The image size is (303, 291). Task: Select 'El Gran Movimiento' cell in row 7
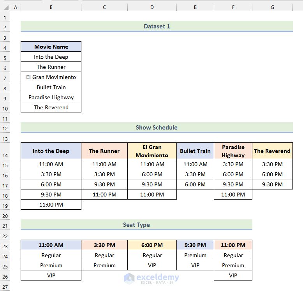click(x=51, y=77)
